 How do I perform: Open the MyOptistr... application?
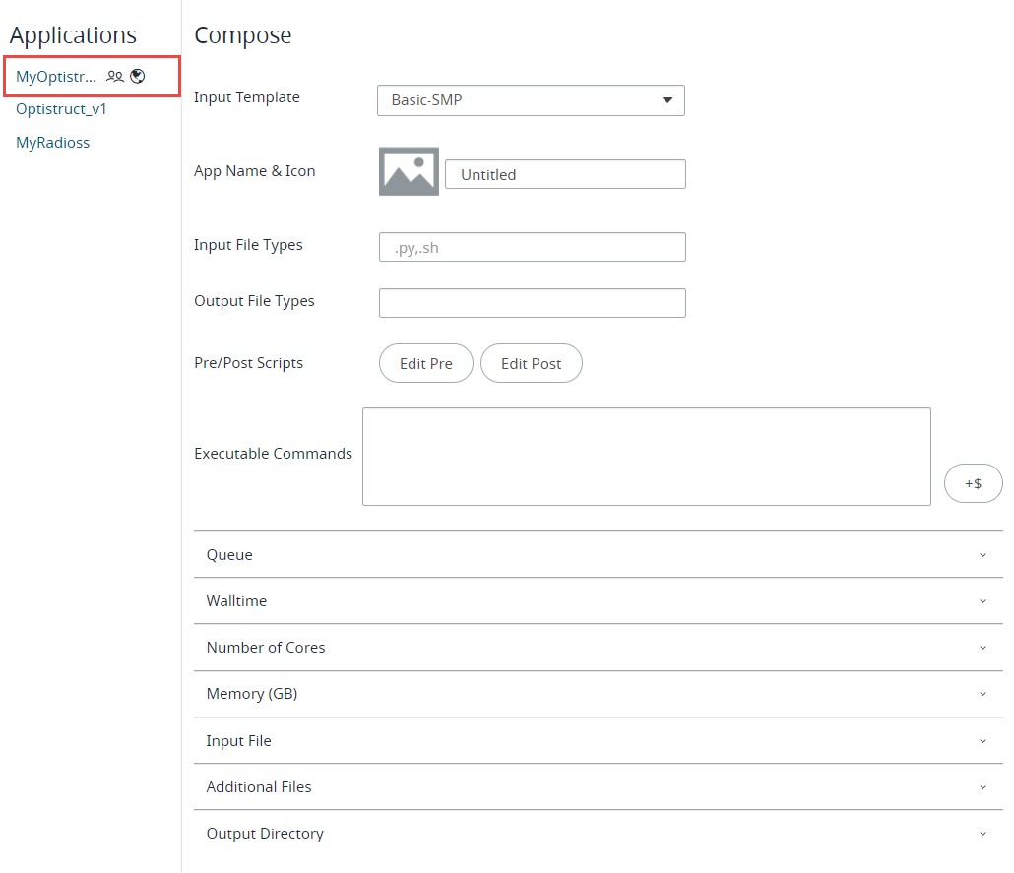(x=55, y=77)
